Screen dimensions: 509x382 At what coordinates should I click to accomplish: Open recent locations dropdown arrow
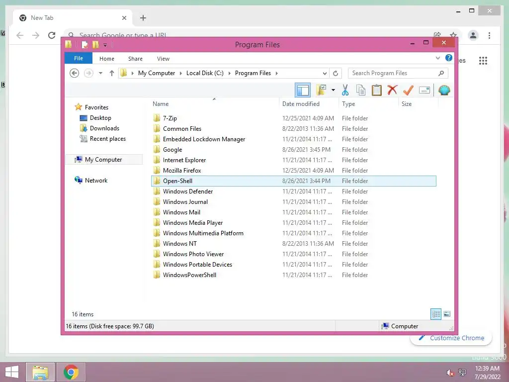tap(100, 73)
